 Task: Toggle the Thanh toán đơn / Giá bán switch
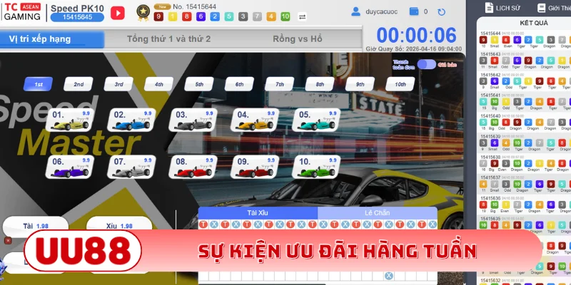tap(426, 64)
